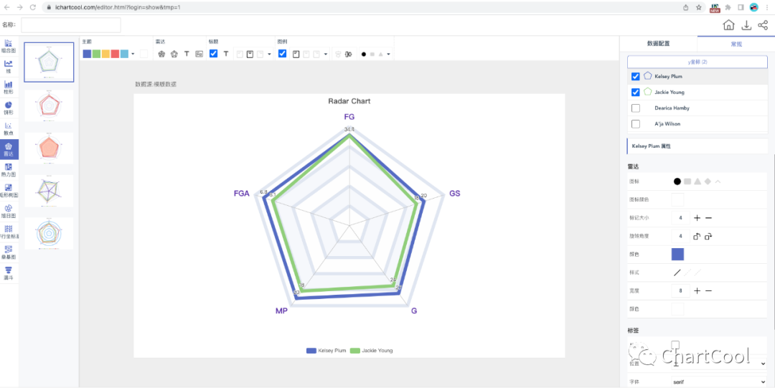Image resolution: width=775 pixels, height=388 pixels.
Task: Open the legend position dropdown arrow
Action: 326,54
